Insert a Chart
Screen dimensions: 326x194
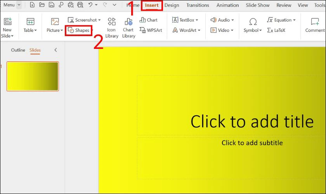point(148,20)
